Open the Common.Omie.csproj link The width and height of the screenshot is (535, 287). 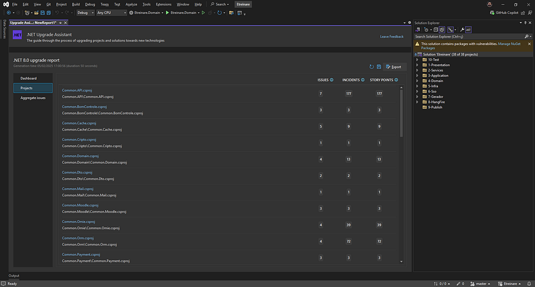pos(78,222)
